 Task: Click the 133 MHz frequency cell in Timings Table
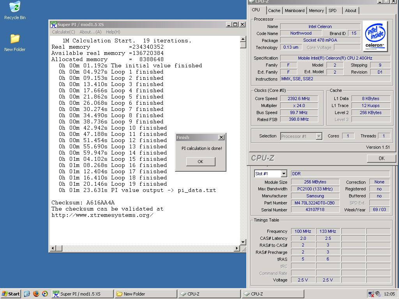pos(328,231)
